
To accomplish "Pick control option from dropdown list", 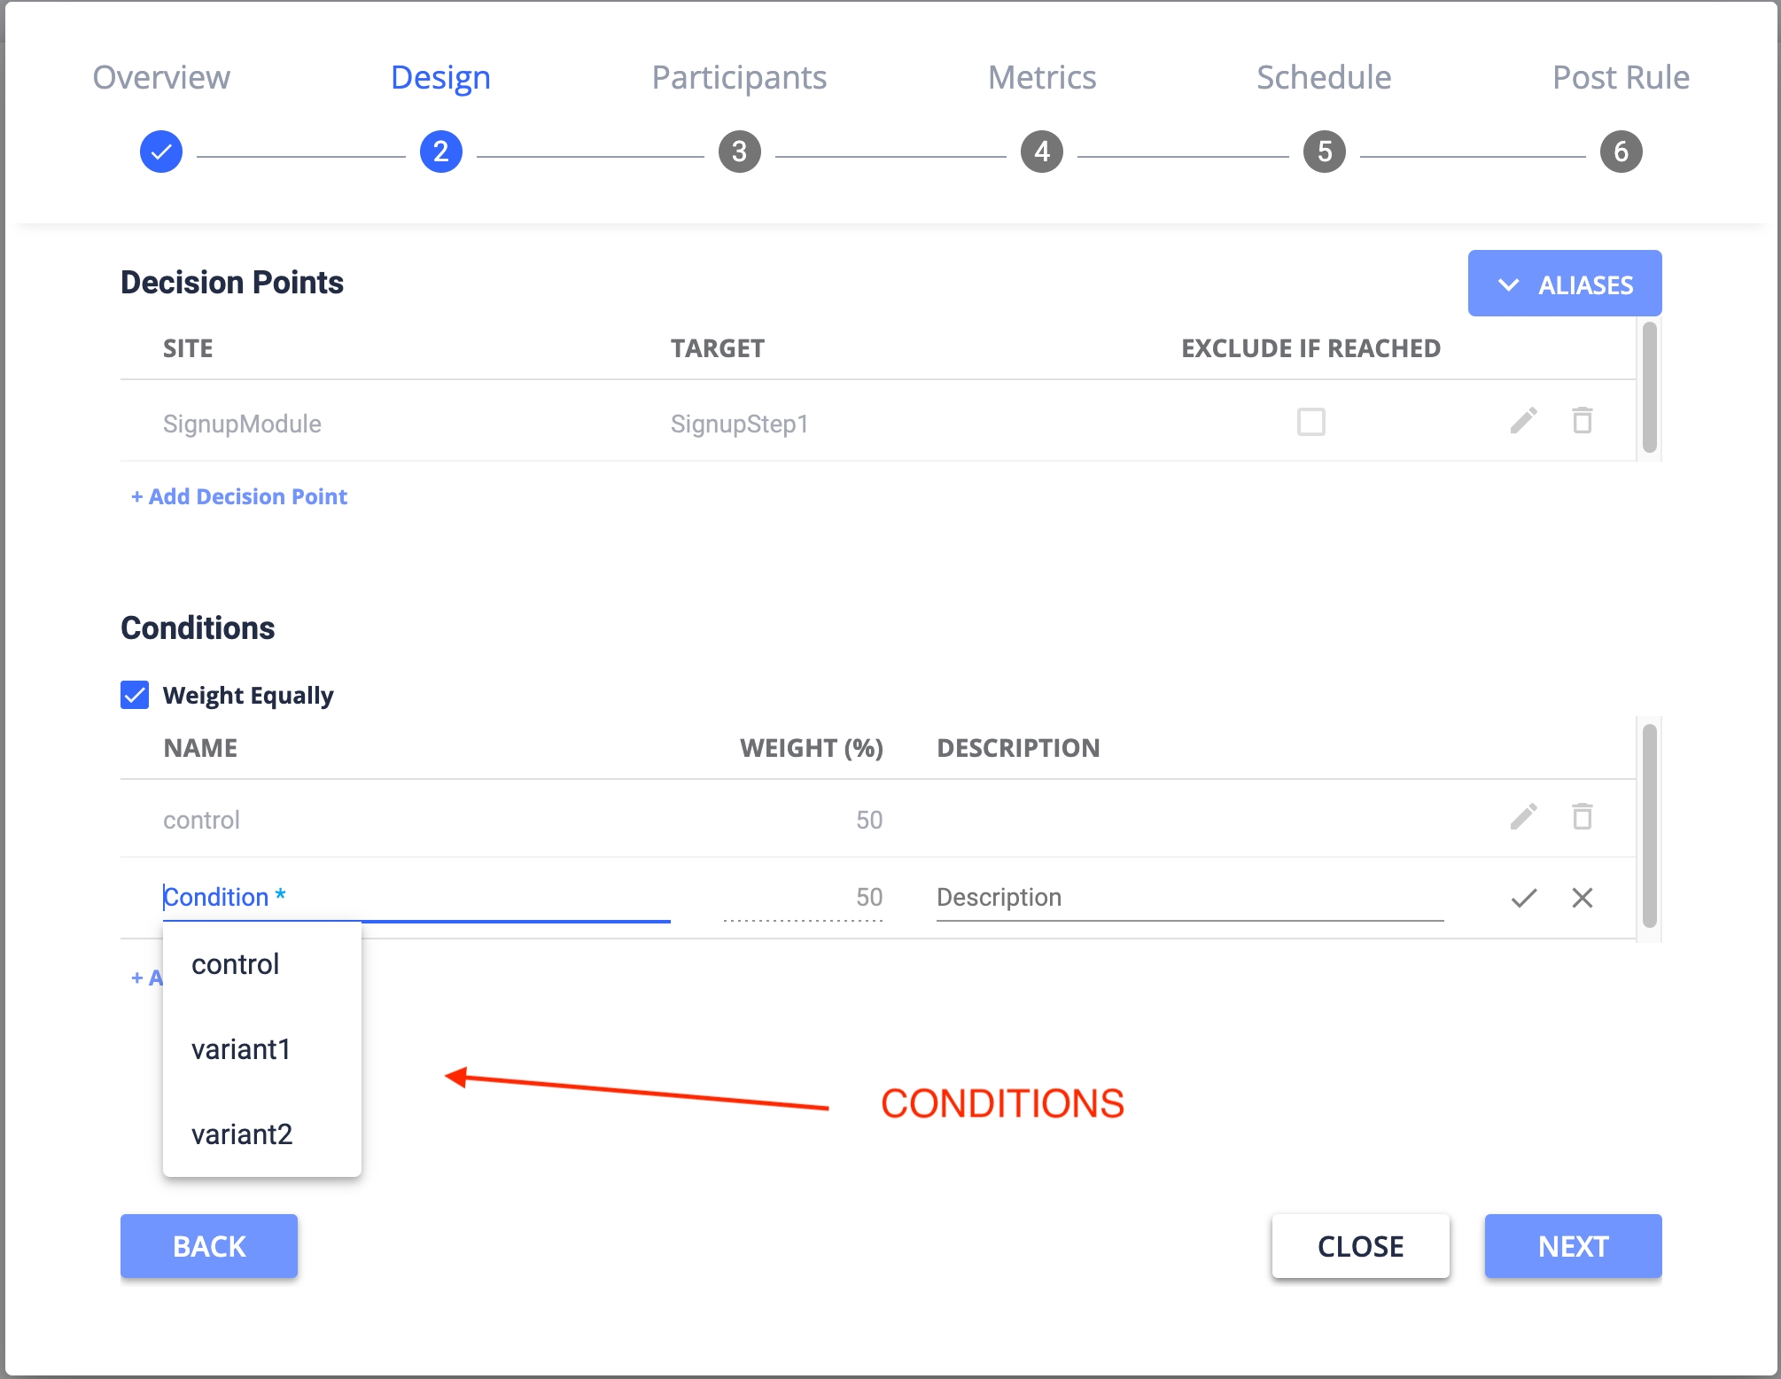I will point(236,964).
